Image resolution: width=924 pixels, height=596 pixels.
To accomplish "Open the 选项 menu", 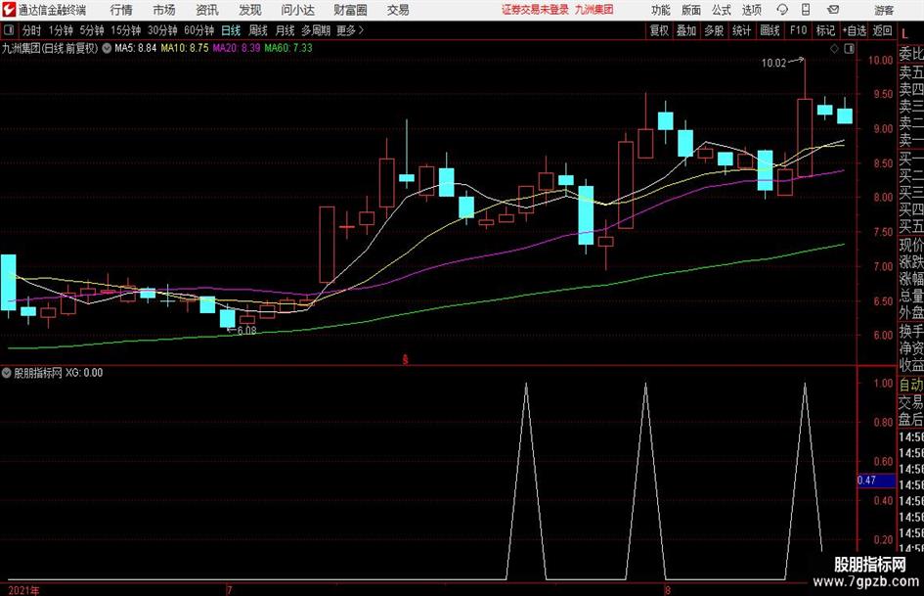I will [751, 10].
